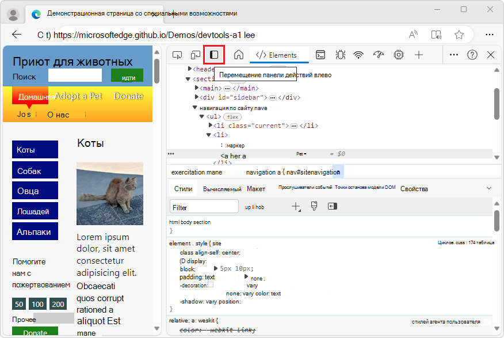504x338 pixels.
Task: Open browser Settings and more menu
Action: [x=490, y=35]
